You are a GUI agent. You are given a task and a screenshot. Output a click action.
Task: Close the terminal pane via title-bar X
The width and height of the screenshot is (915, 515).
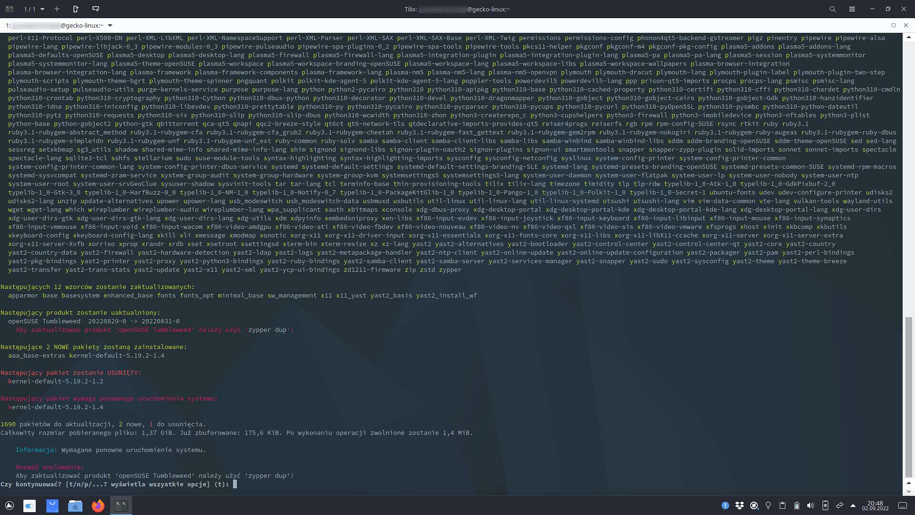[x=906, y=25]
